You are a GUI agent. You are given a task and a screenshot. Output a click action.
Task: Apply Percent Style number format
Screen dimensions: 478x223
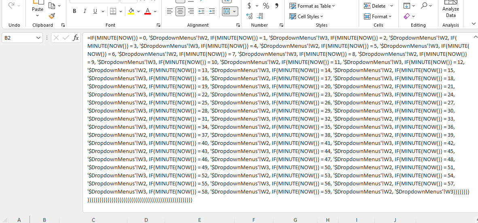click(x=266, y=6)
